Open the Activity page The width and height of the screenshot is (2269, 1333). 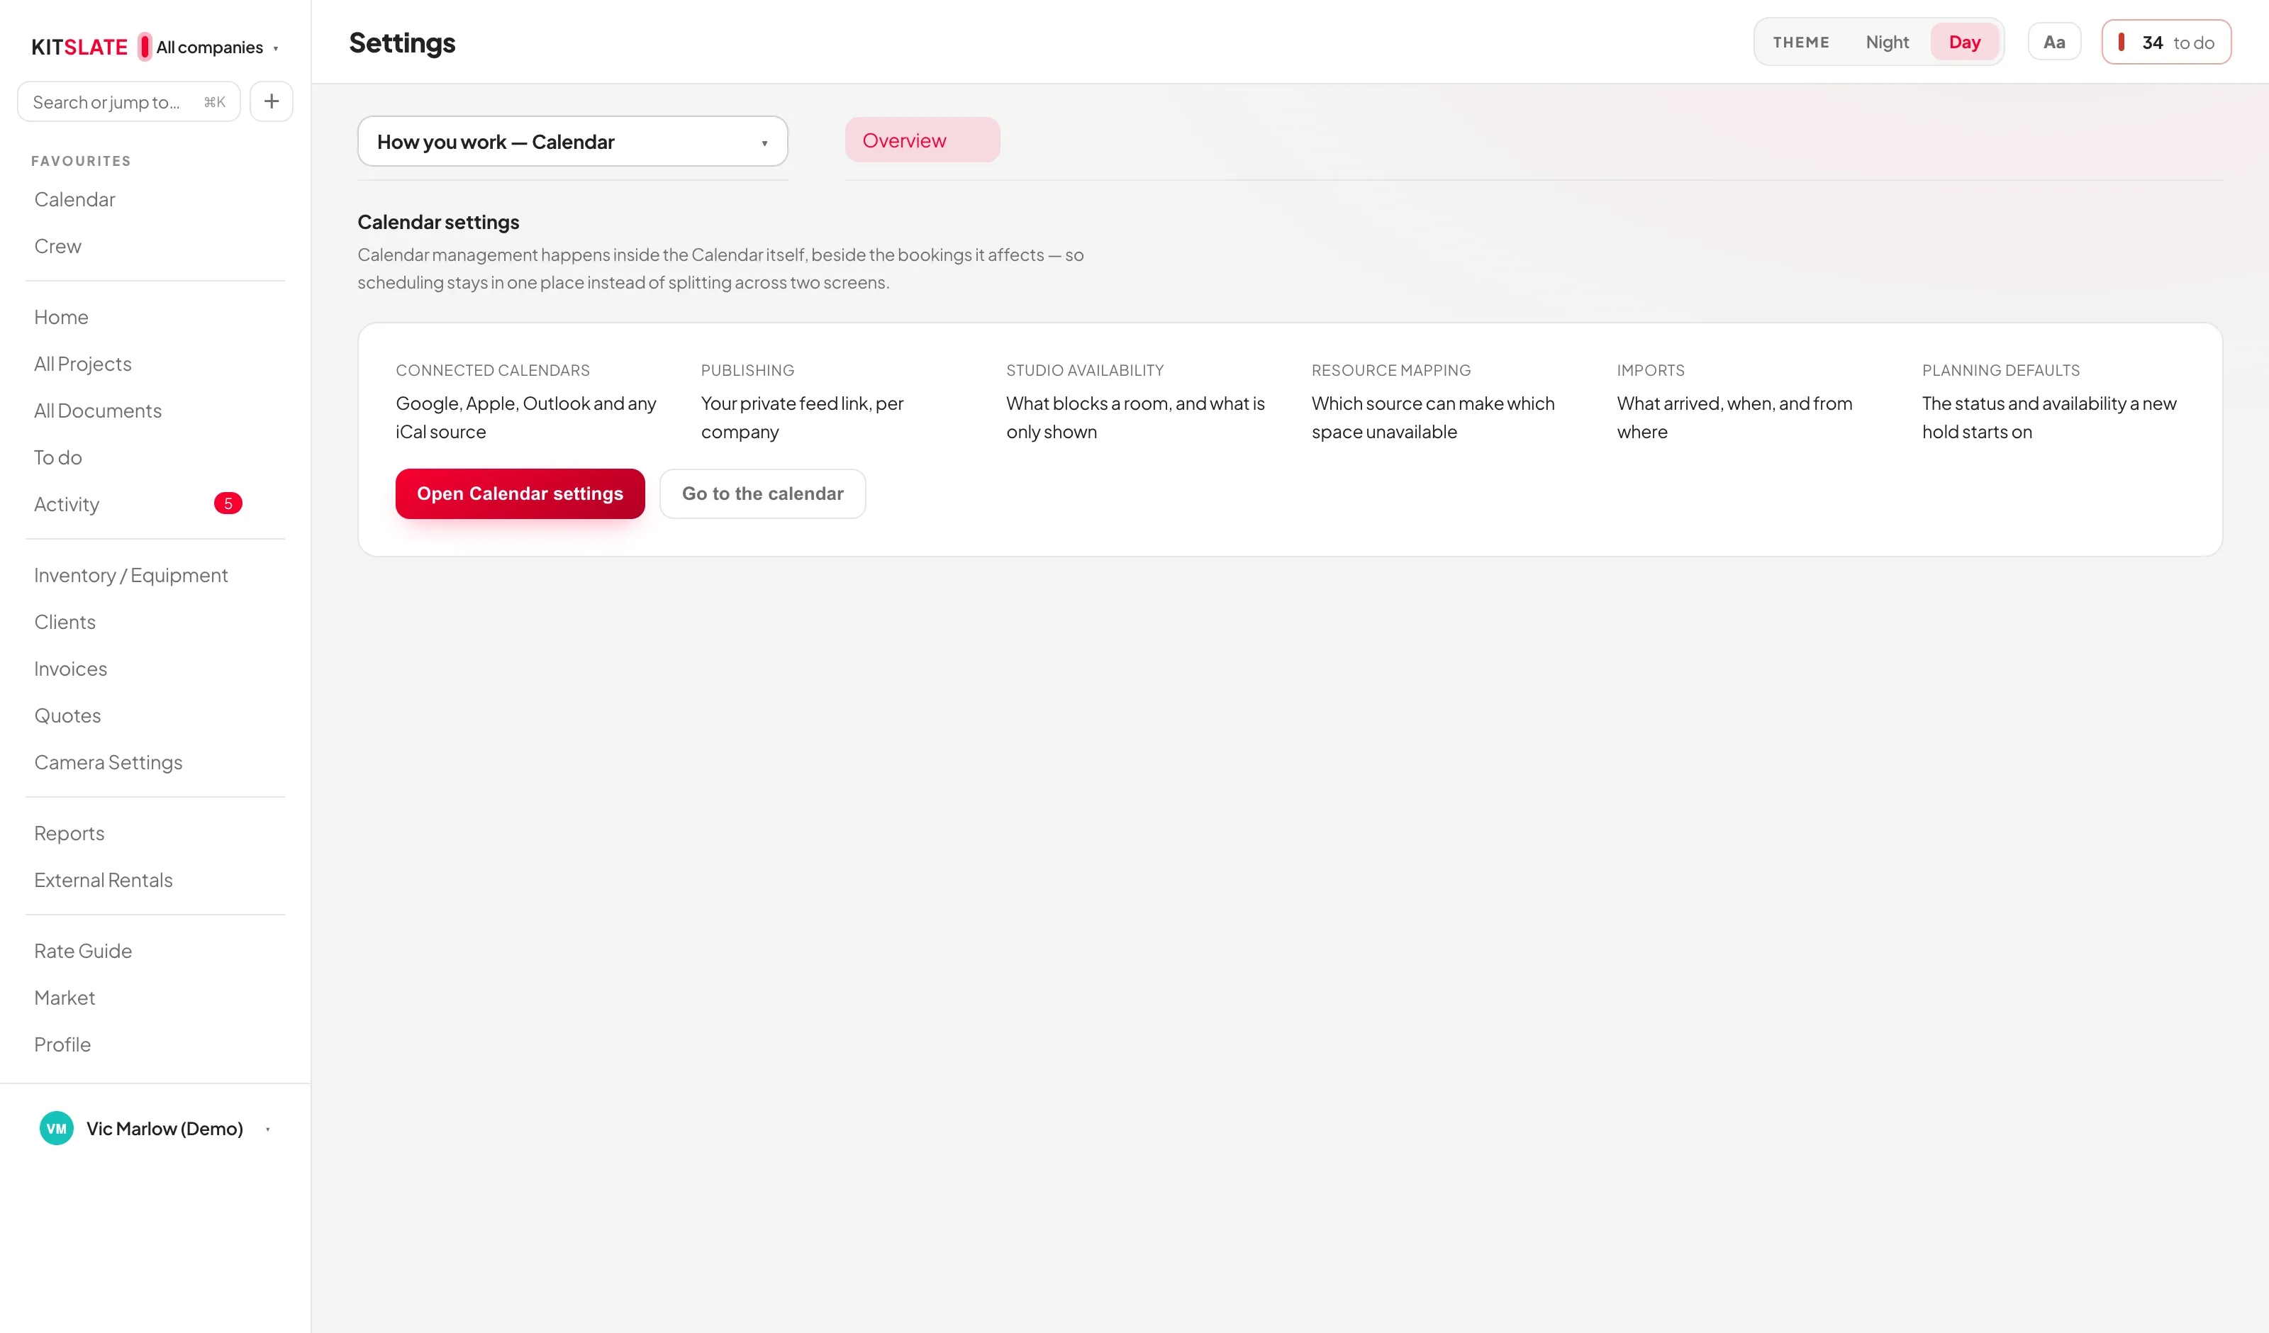(x=67, y=504)
